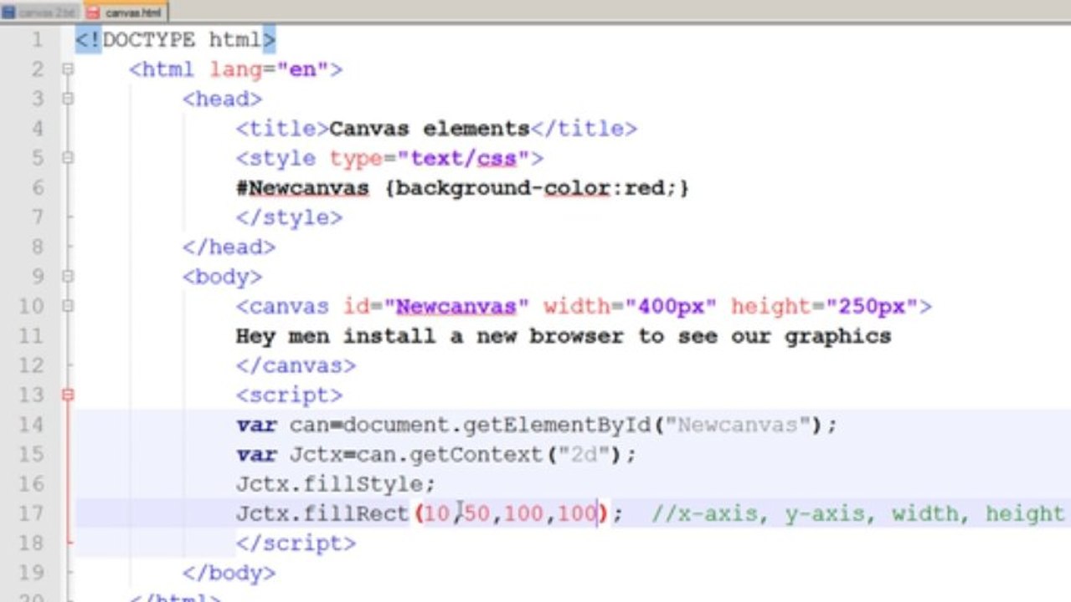The image size is (1071, 602).
Task: Click line number 7 in the margin
Action: pos(37,217)
